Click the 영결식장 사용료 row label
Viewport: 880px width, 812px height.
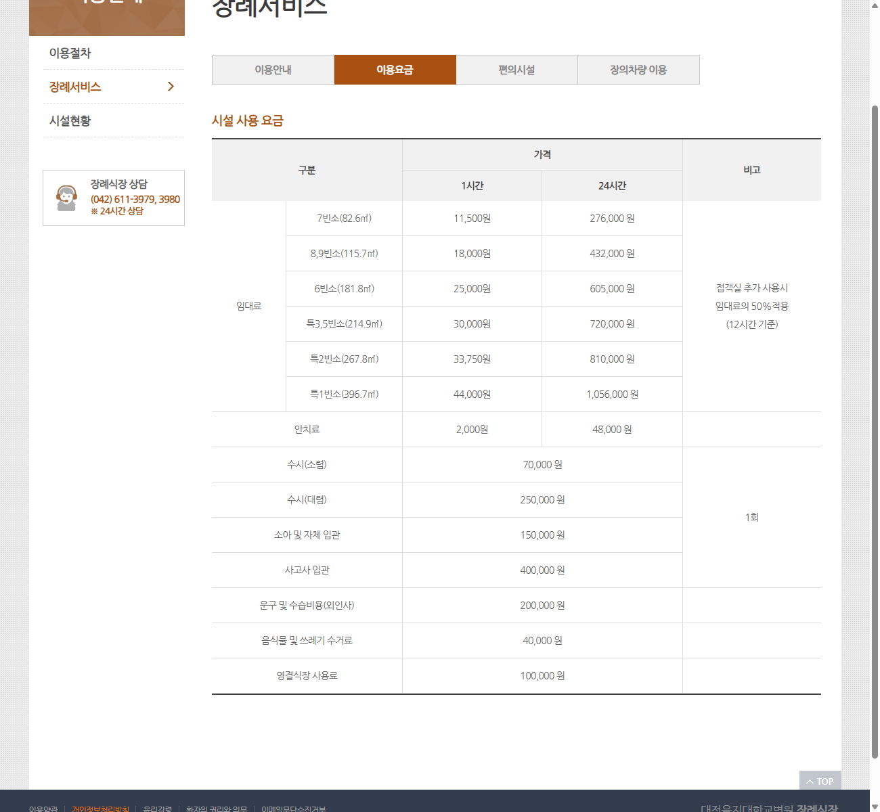click(307, 675)
